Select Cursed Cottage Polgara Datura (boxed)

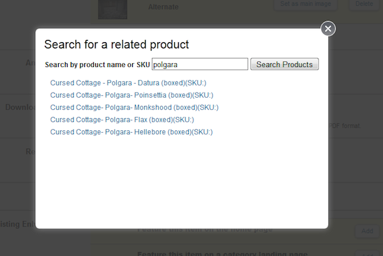click(x=128, y=83)
